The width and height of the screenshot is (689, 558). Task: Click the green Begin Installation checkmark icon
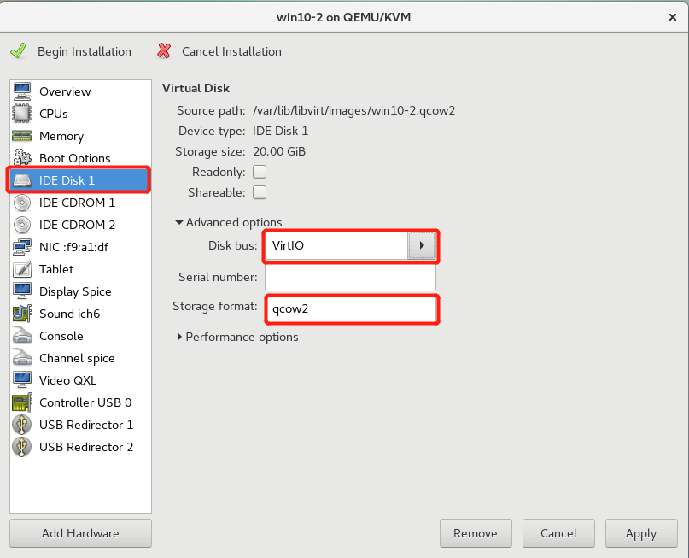tap(19, 51)
